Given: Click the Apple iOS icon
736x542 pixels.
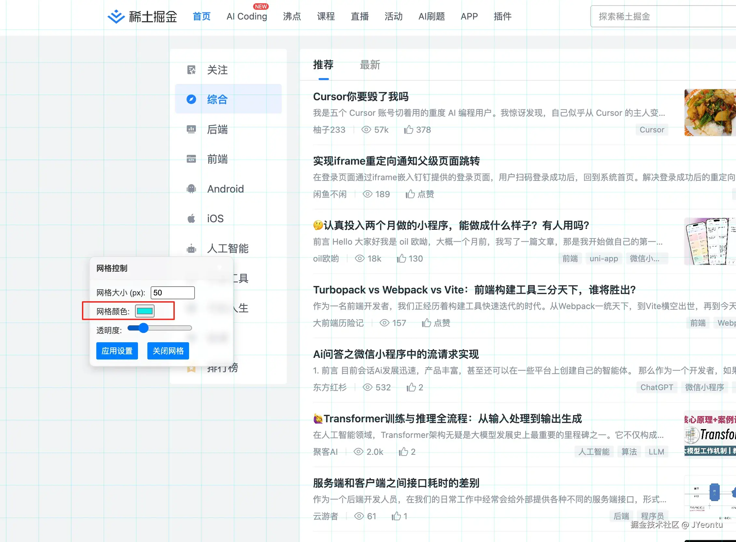Looking at the screenshot, I should (x=191, y=219).
